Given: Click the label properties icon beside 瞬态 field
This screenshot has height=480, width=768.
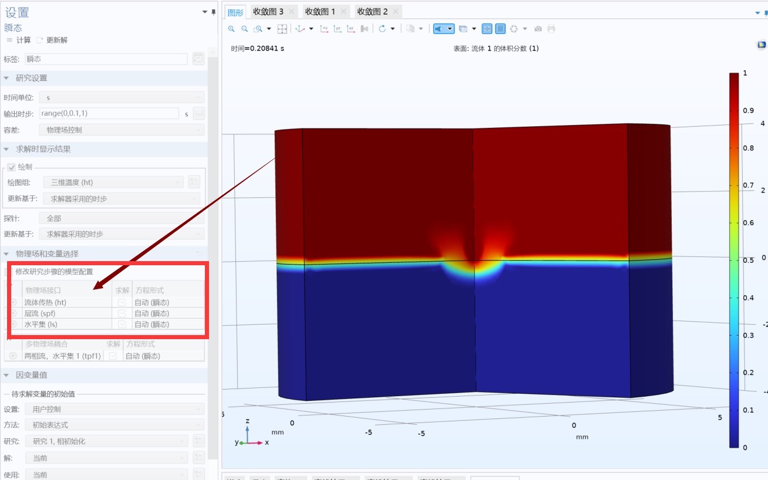Looking at the screenshot, I should click(x=198, y=59).
